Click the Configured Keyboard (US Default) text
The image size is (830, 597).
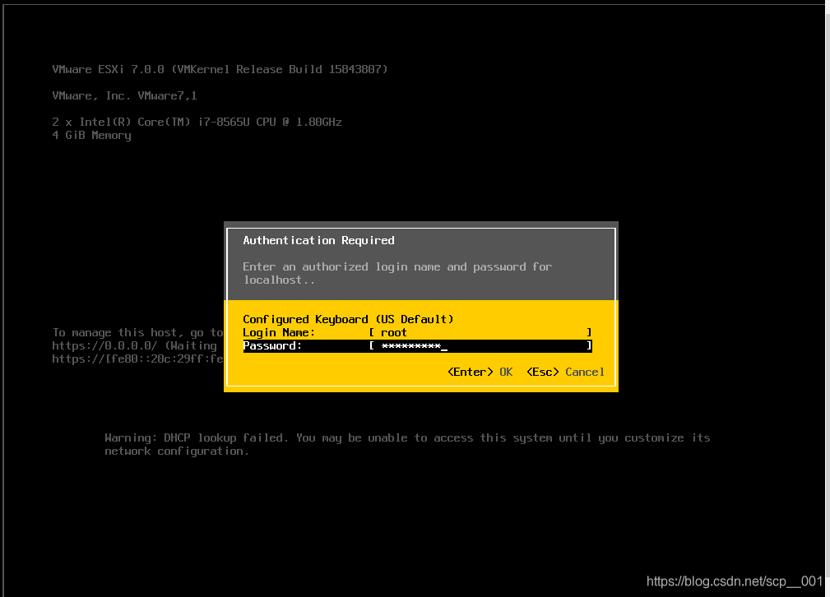pos(348,319)
